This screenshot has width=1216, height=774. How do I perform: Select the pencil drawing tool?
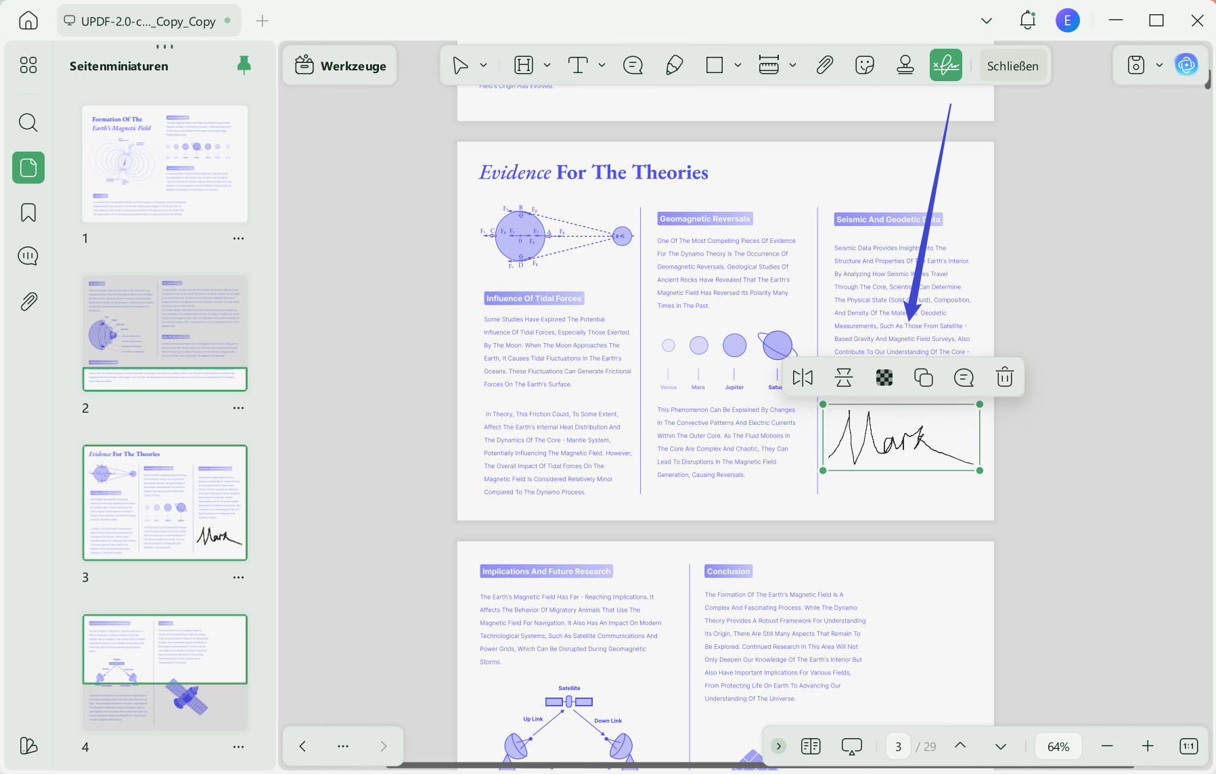674,66
